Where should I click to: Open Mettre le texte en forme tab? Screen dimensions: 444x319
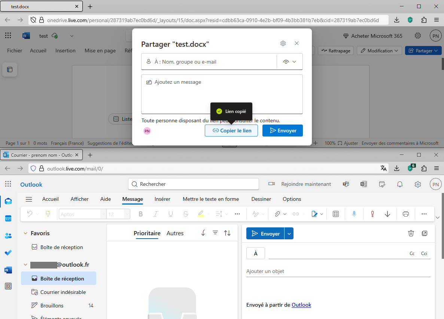point(211,199)
